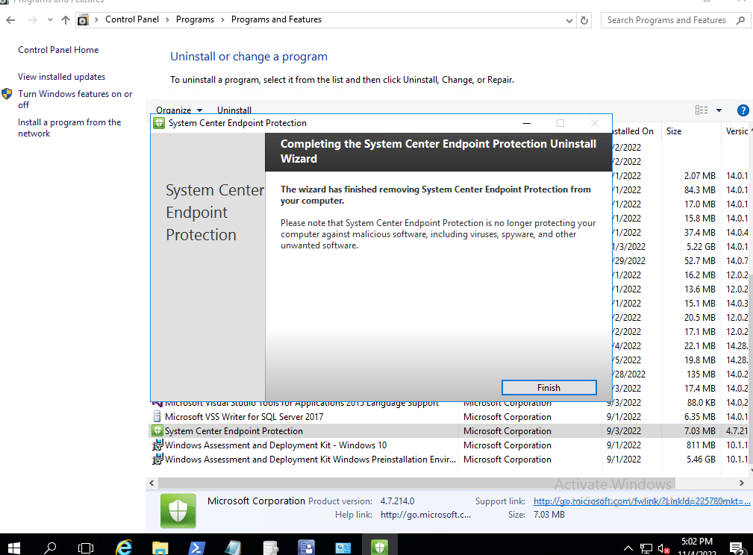Viewport: 753px width, 555px height.
Task: Open the go.microsoft.com support link
Action: tap(642, 501)
